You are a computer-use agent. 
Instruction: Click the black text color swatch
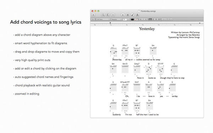pyautogui.click(x=132, y=20)
